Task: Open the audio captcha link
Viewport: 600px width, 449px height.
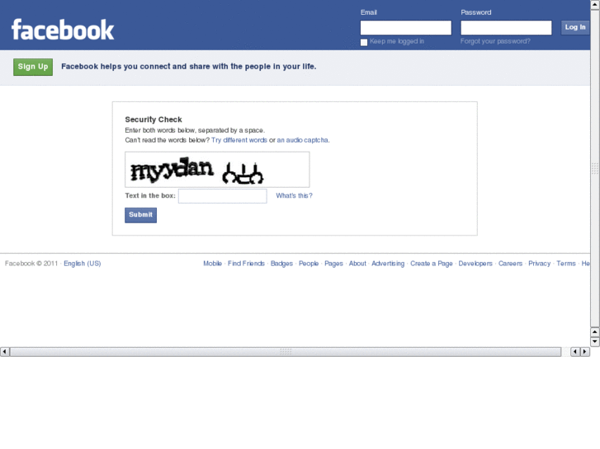Action: 302,140
